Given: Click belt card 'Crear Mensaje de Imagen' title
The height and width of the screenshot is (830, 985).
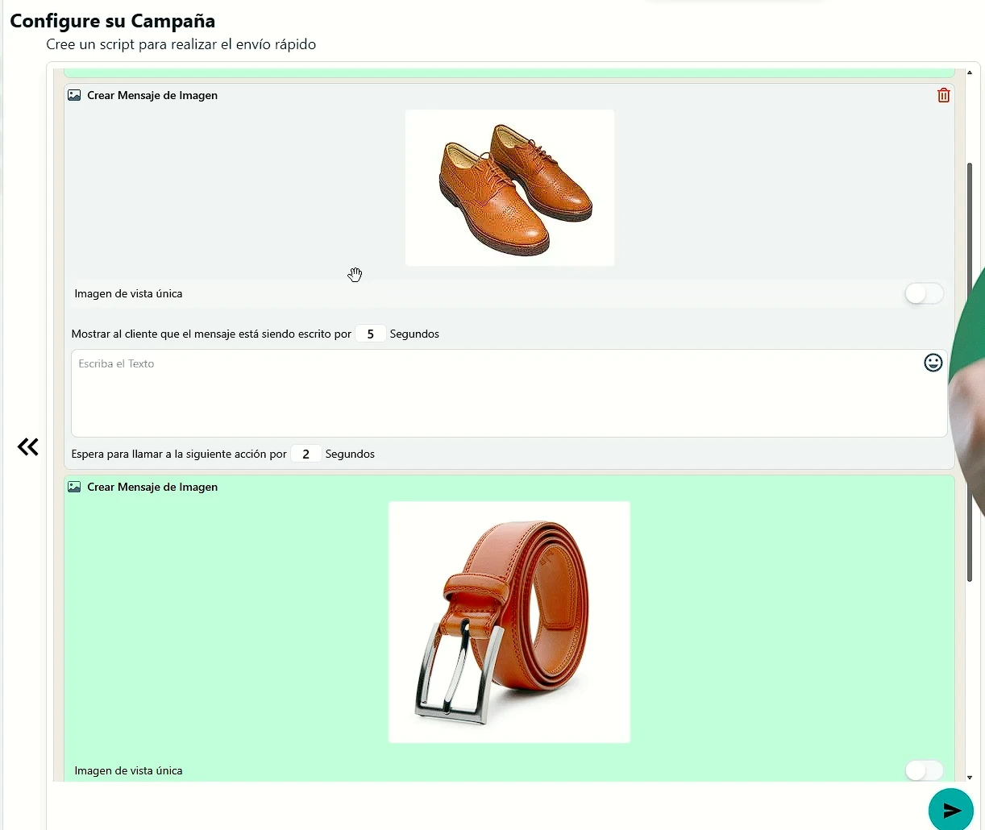Looking at the screenshot, I should 152,487.
